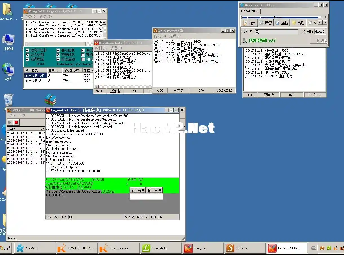Open the 开始 Start menu

click(6, 248)
